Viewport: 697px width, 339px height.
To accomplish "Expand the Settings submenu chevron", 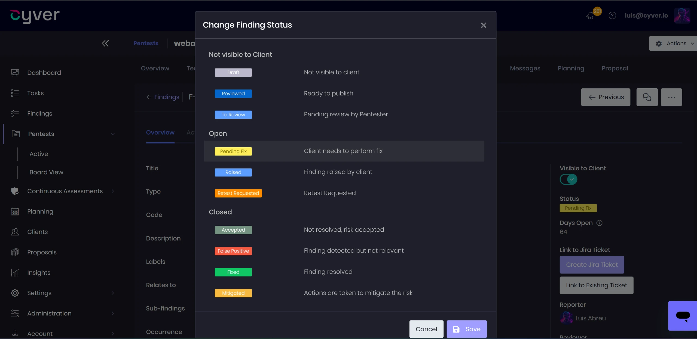I will (113, 293).
